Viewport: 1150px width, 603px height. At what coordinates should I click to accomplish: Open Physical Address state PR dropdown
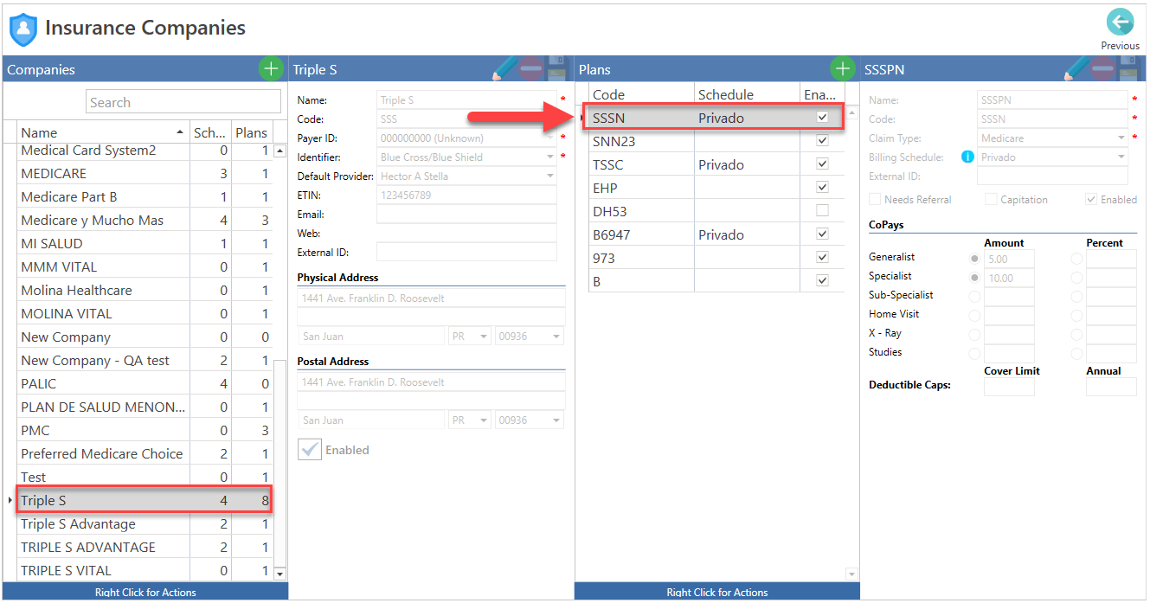pos(484,337)
